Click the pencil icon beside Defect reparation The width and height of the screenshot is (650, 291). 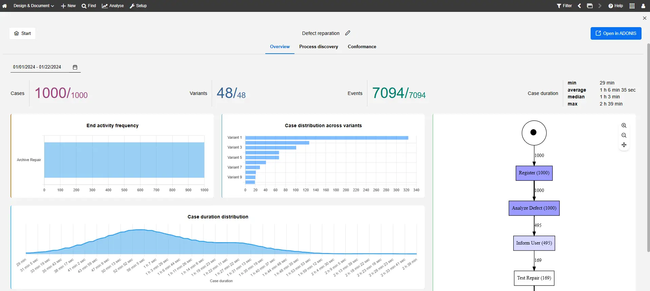pos(347,33)
